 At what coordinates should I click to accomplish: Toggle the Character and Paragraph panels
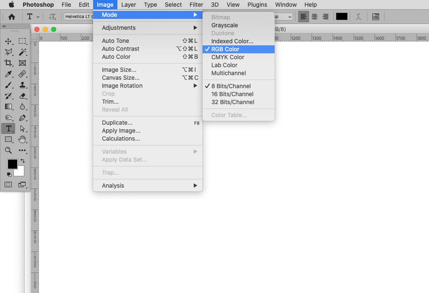(376, 17)
